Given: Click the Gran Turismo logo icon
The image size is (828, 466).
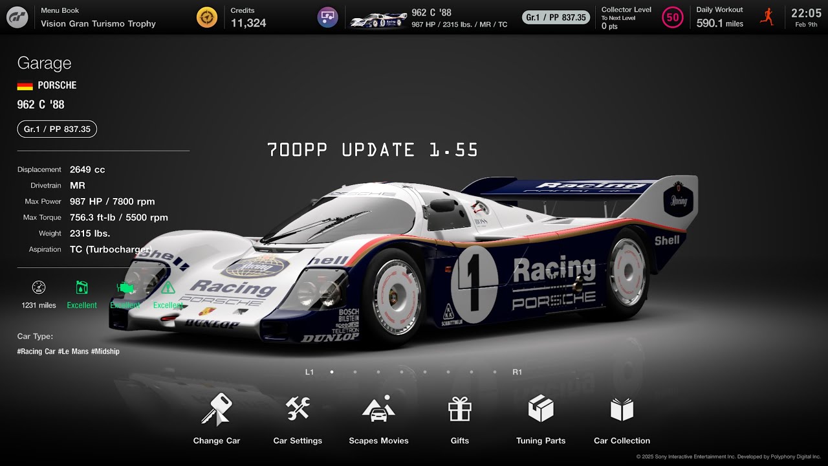Looking at the screenshot, I should coord(17,17).
